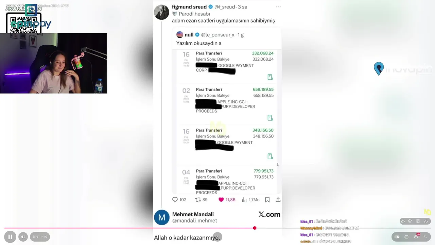This screenshot has width=435, height=245.
Task: Pause the video playback
Action: (x=10, y=237)
